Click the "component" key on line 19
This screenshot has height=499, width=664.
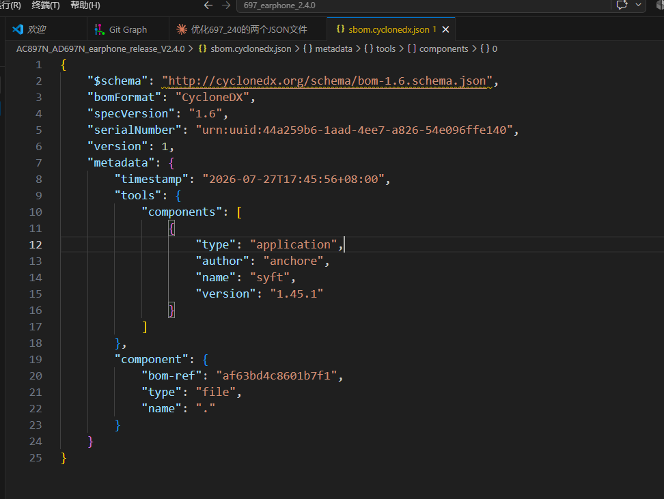coord(151,359)
